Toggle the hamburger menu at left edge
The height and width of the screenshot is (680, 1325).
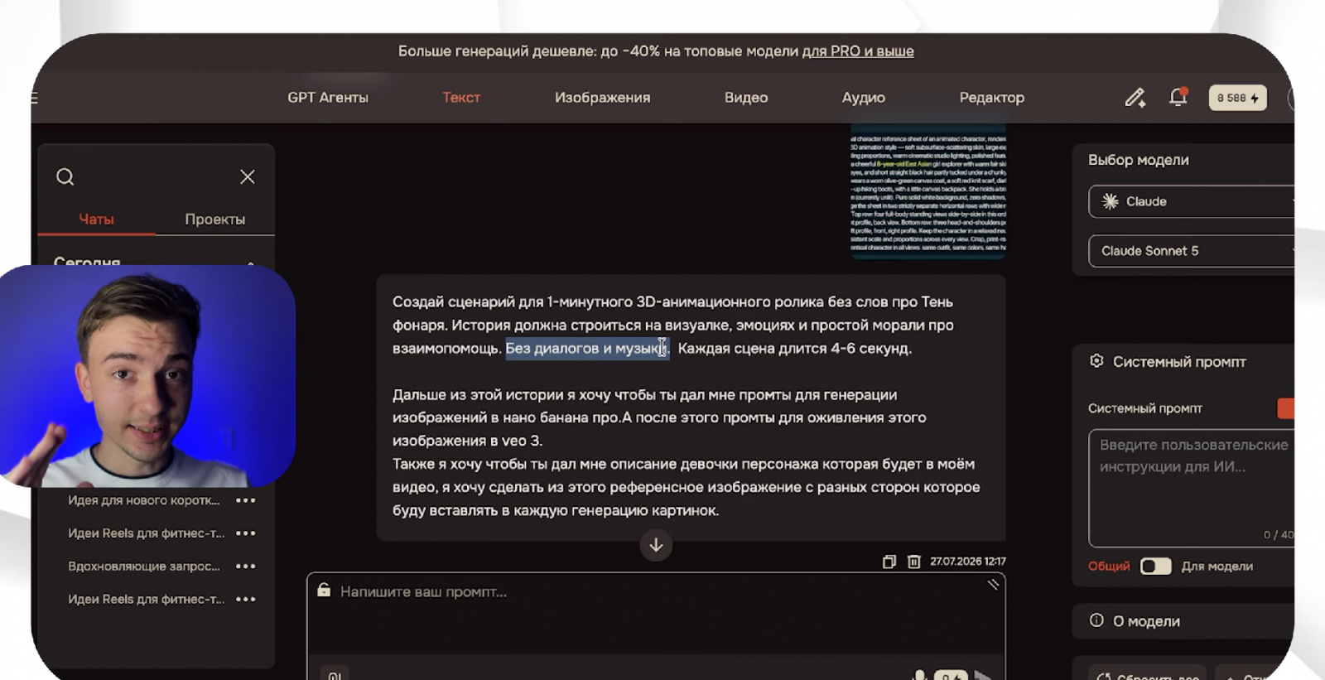pyautogui.click(x=34, y=98)
